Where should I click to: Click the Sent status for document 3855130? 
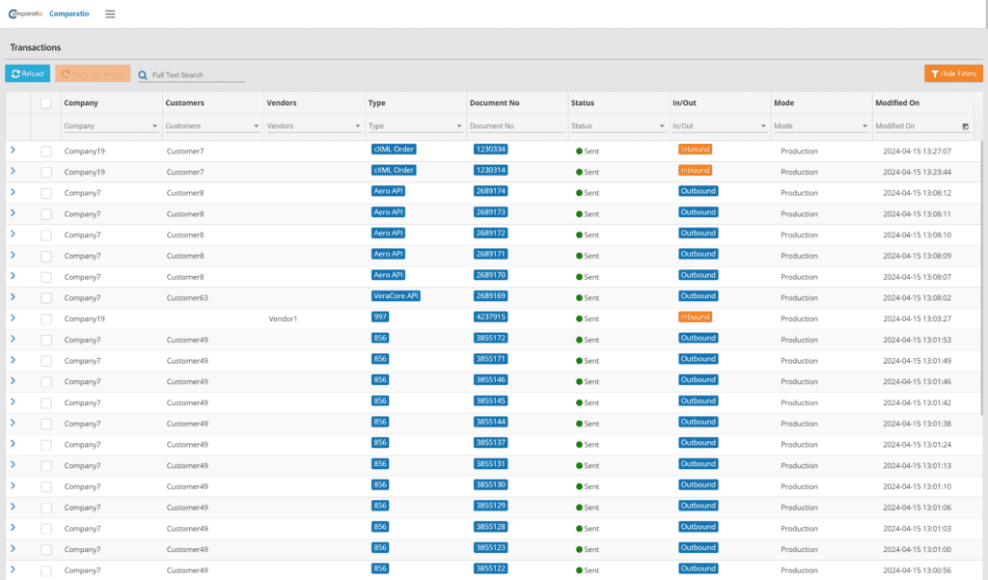pyautogui.click(x=588, y=486)
